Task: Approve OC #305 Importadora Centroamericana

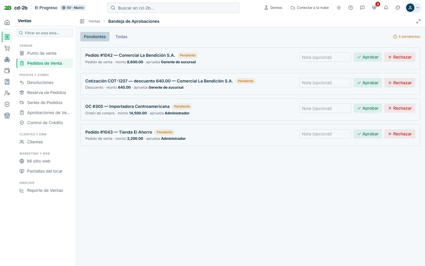Action: click(368, 108)
